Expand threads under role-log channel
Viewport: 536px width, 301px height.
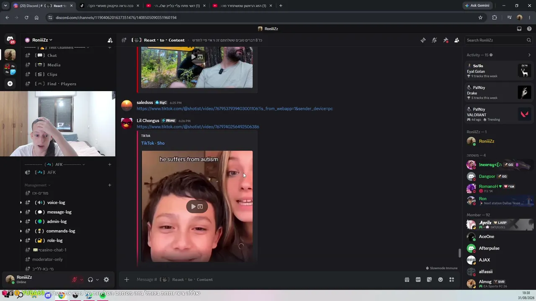[x=21, y=240]
